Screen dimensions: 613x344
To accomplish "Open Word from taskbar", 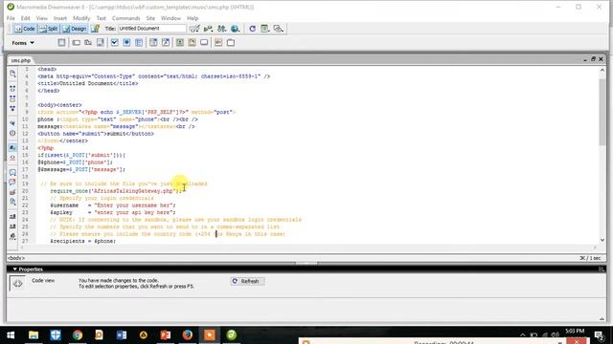I will 122,335.
